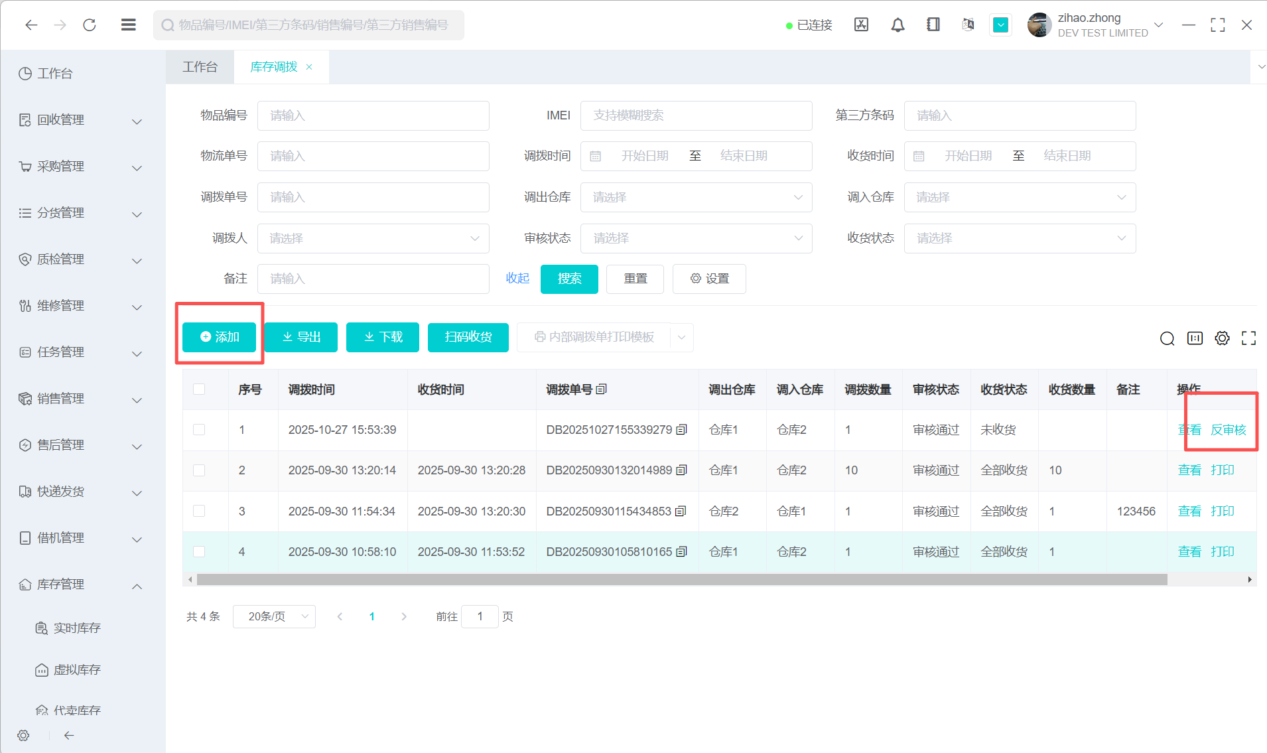1267x753 pixels.
Task: Collapse sidebar with bottom arrow icon
Action: click(69, 735)
